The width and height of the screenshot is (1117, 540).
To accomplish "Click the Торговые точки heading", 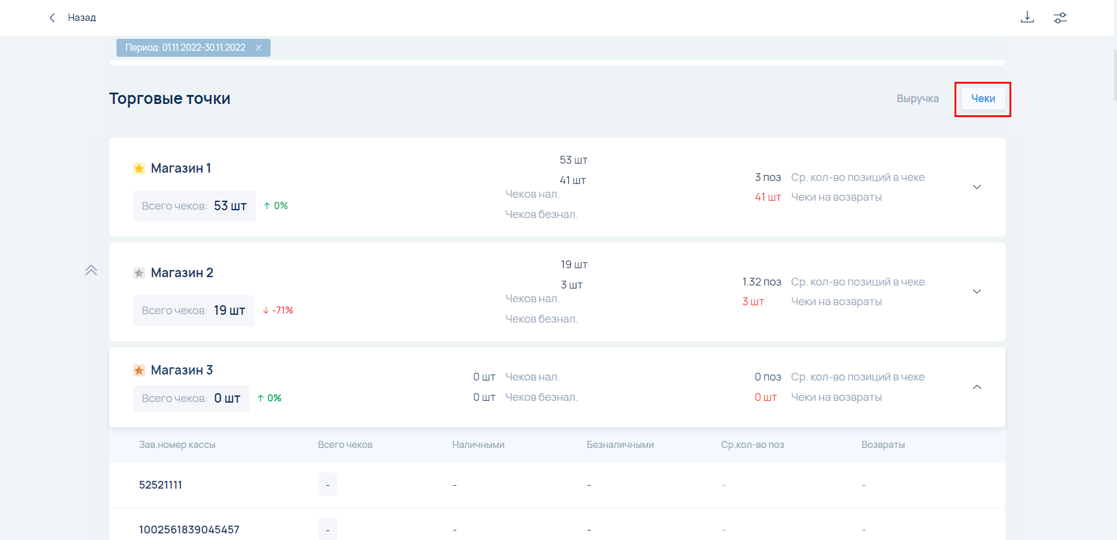I will pyautogui.click(x=170, y=99).
